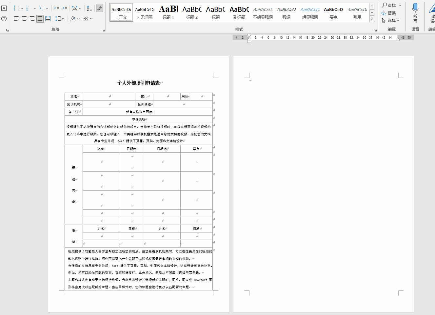Click the 替换 replace icon

pyautogui.click(x=390, y=13)
